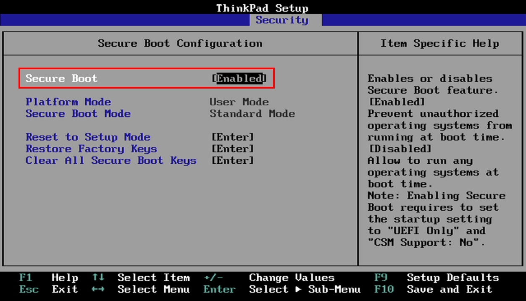Click the [Disabled] help text entry
Screen dimensions: 526x301
pos(400,149)
